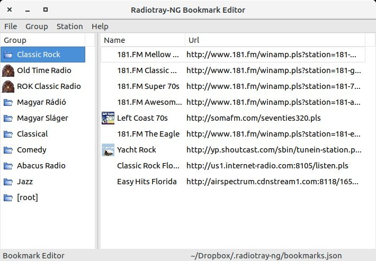
Task: Click the [root] group folder icon
Action: [x=8, y=197]
